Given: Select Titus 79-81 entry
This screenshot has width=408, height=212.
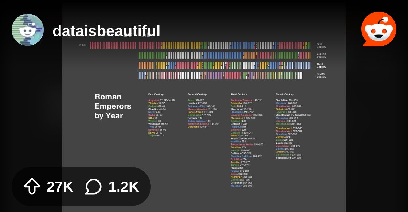Looking at the screenshot, I should click(154, 127).
